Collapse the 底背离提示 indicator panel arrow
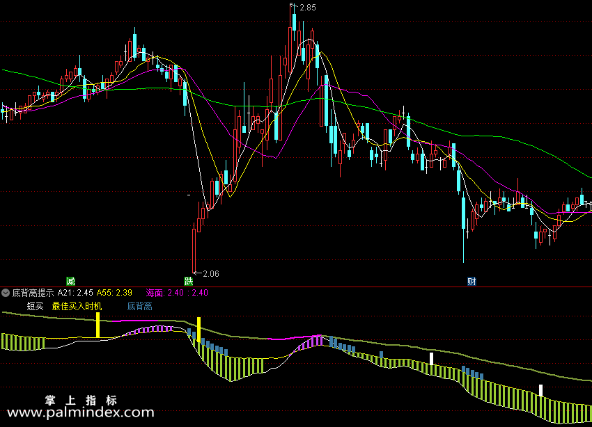The width and height of the screenshot is (592, 427). (6, 293)
